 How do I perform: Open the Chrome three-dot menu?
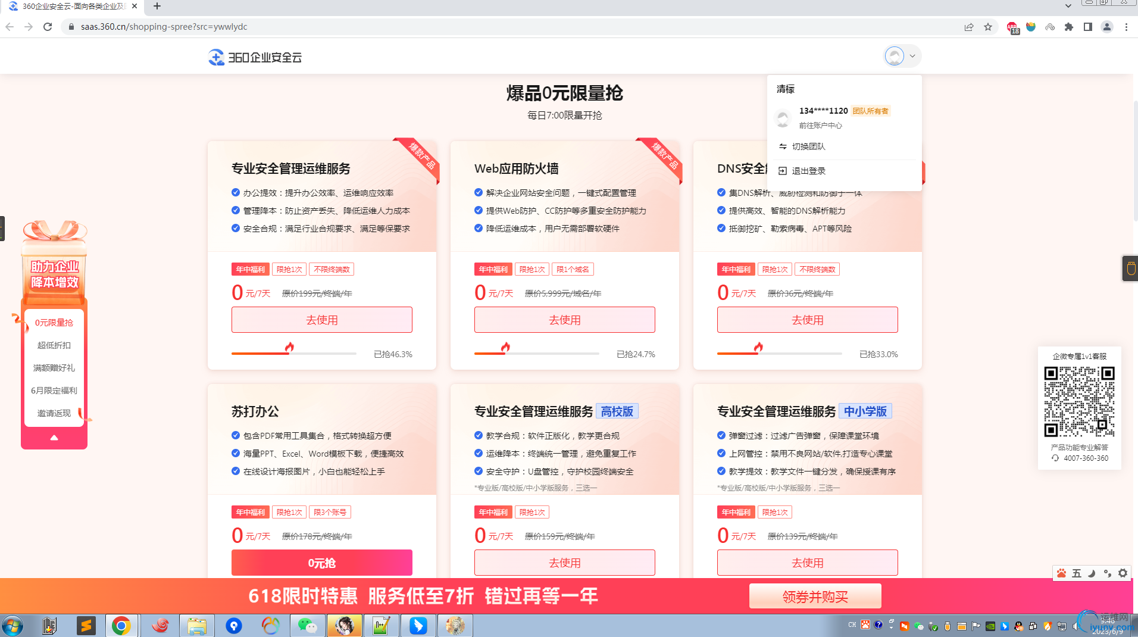click(1126, 27)
